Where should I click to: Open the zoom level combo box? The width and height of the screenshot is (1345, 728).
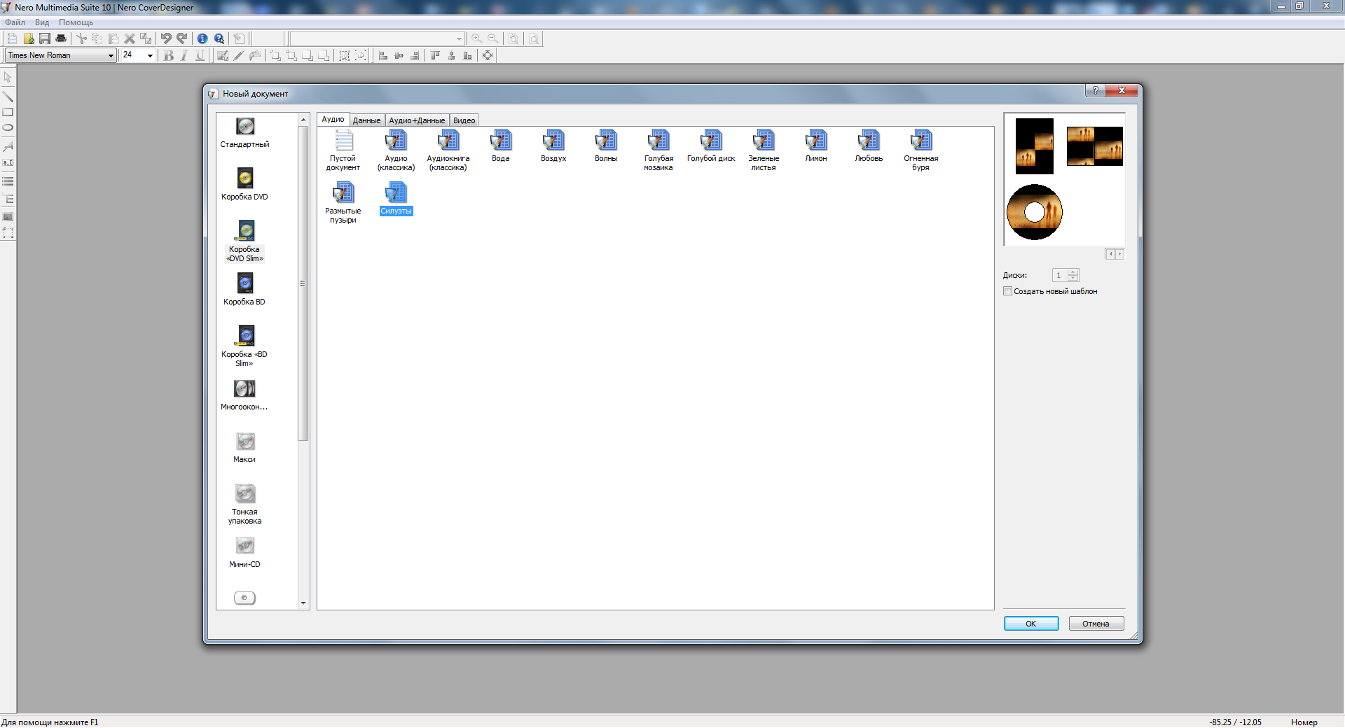point(459,39)
